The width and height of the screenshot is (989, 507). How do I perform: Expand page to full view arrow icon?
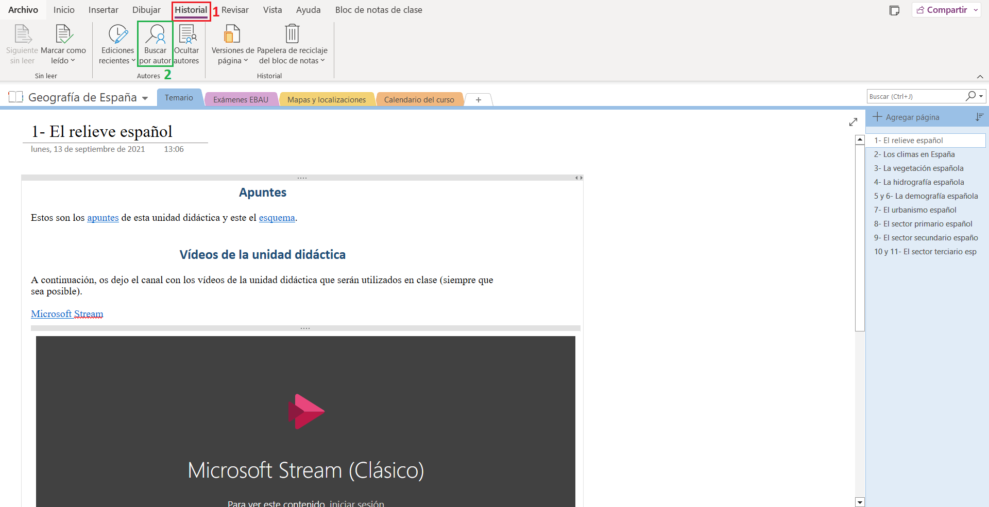click(853, 122)
